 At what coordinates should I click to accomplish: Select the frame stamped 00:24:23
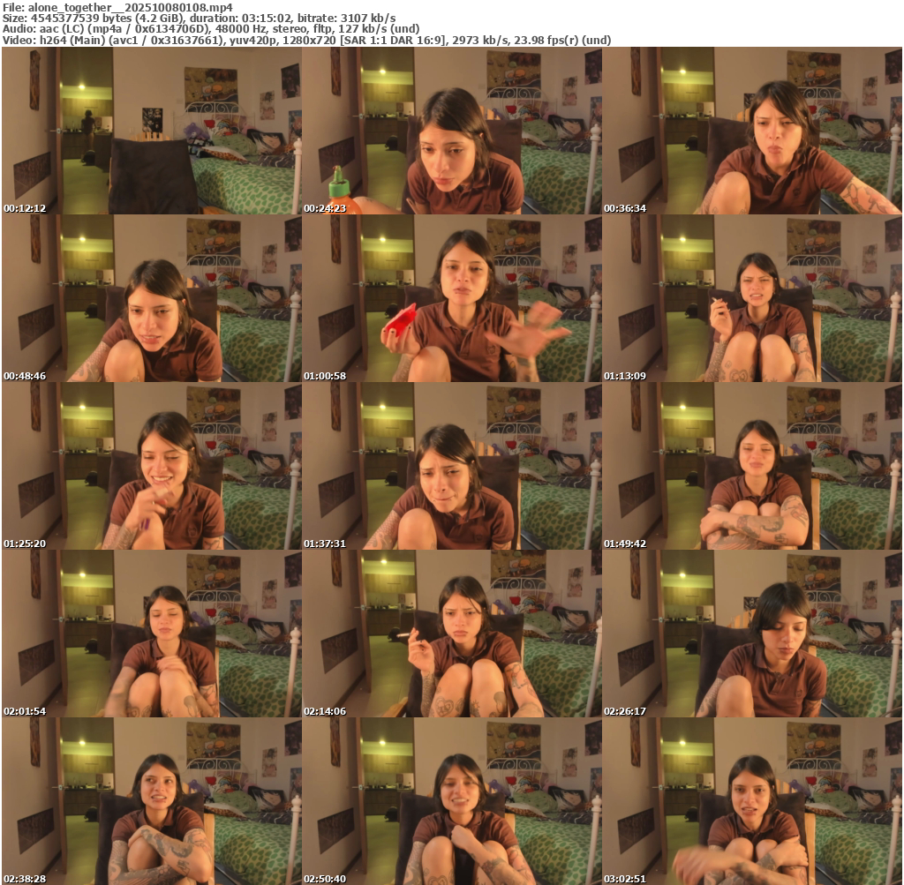tap(451, 131)
